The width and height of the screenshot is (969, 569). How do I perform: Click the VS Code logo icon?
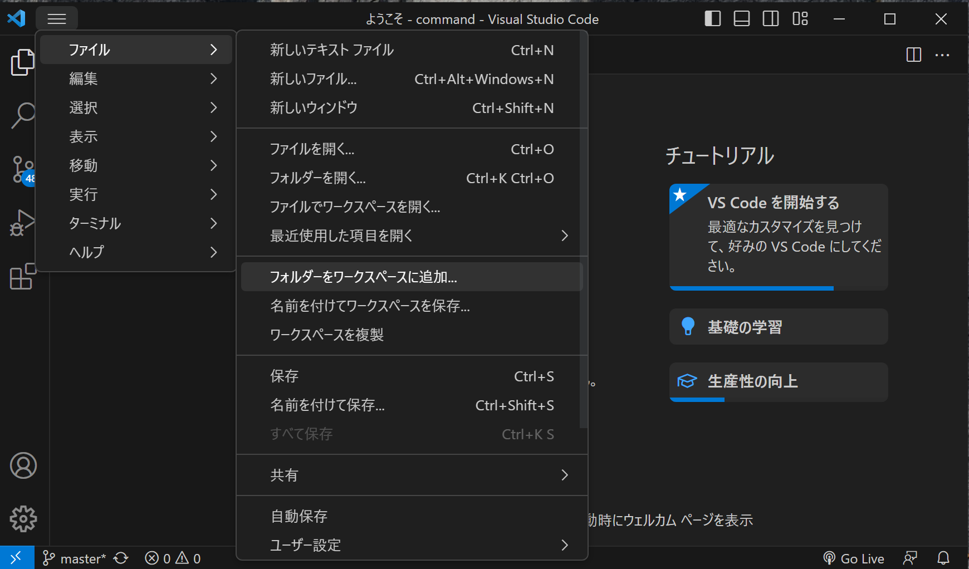(16, 19)
